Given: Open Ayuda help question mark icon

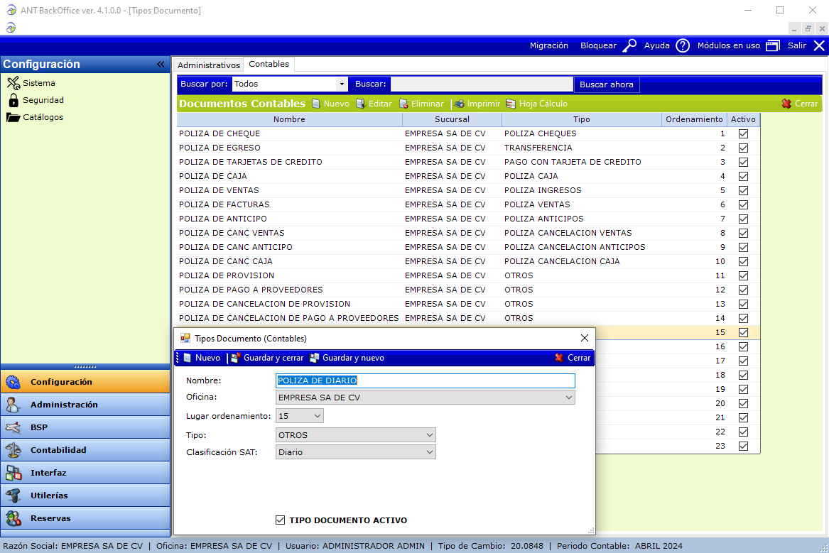Looking at the screenshot, I should point(683,45).
